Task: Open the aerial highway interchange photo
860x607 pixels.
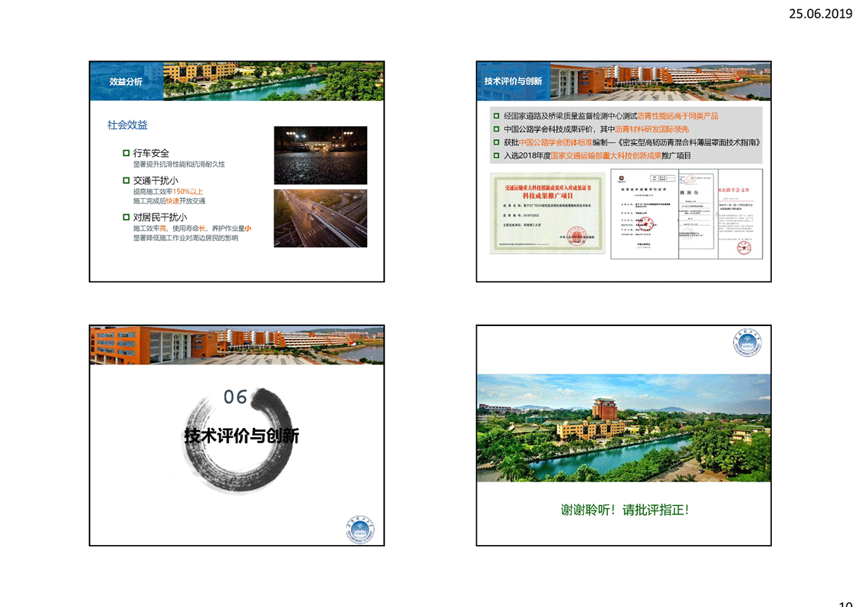Action: 320,218
